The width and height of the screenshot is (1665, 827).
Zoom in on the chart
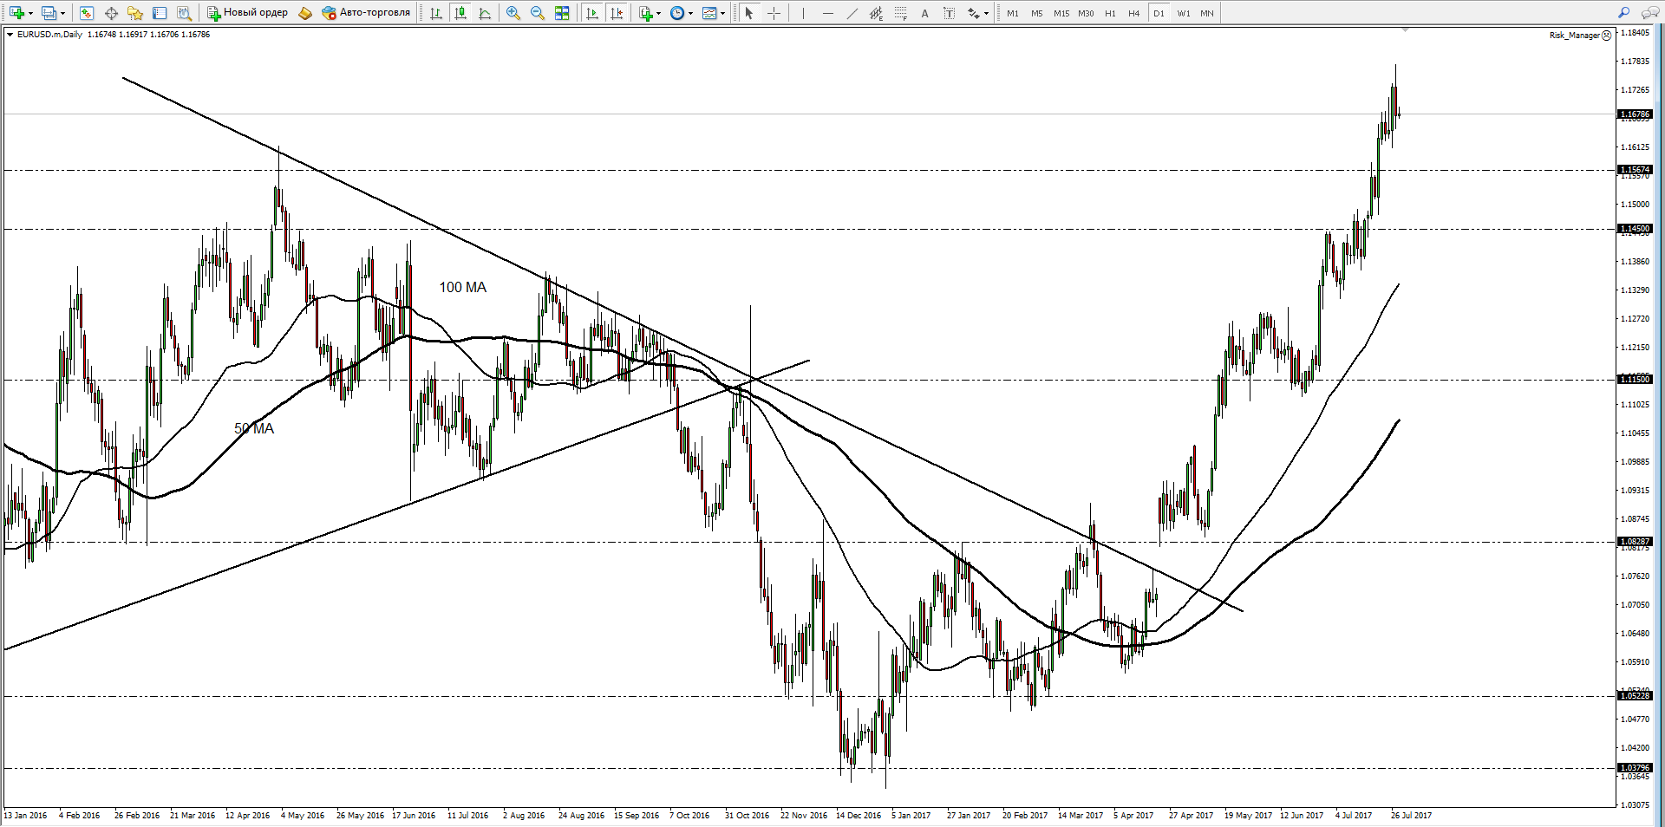tap(513, 13)
